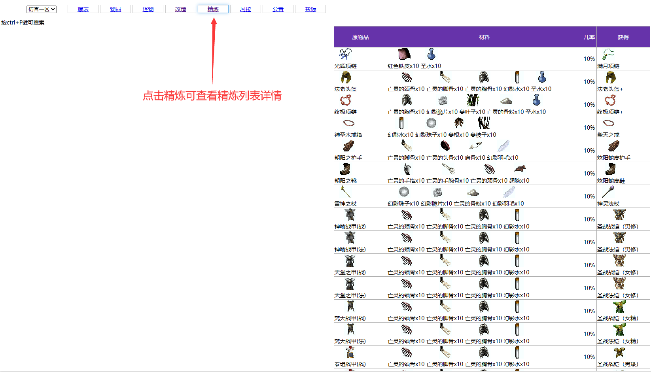651x372 pixels.
Task: Open the 公告 link
Action: (x=278, y=9)
